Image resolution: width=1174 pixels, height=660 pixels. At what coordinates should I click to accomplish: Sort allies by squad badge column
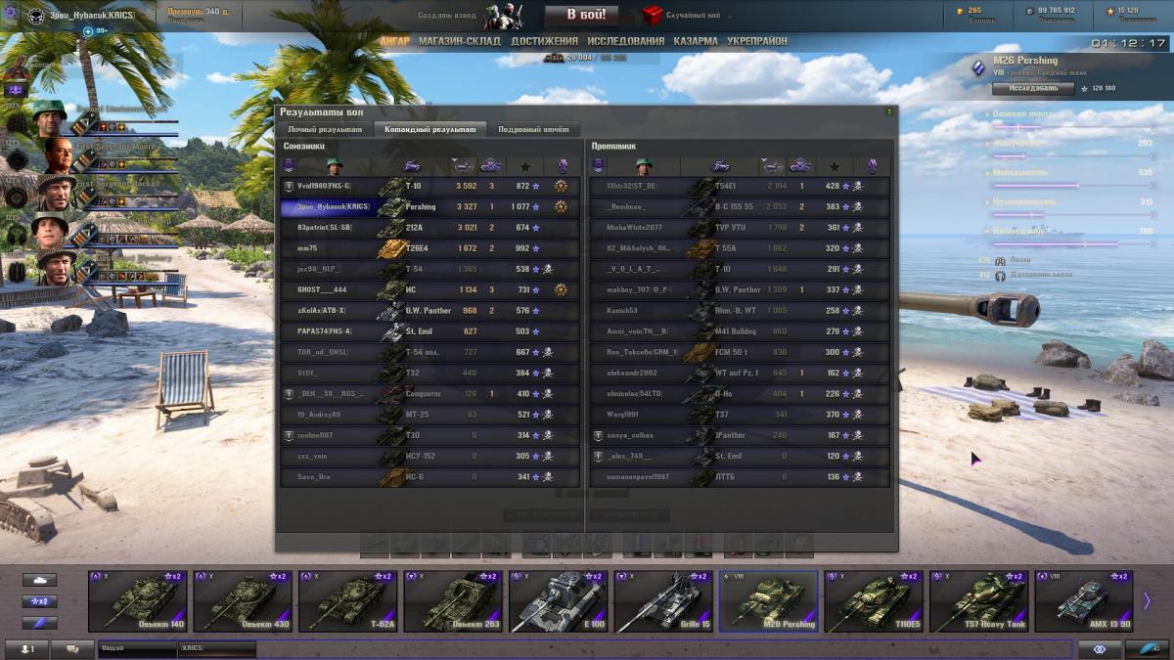click(289, 166)
